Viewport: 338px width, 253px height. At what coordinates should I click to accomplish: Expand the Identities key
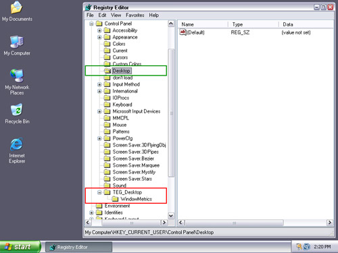click(x=91, y=213)
